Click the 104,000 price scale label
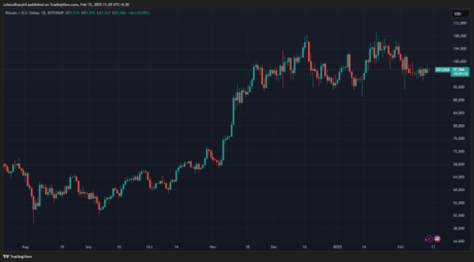Image resolution: width=474 pixels, height=262 pixels. coord(459,49)
